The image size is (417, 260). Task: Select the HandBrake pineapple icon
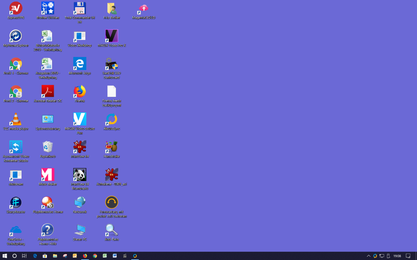(x=112, y=147)
